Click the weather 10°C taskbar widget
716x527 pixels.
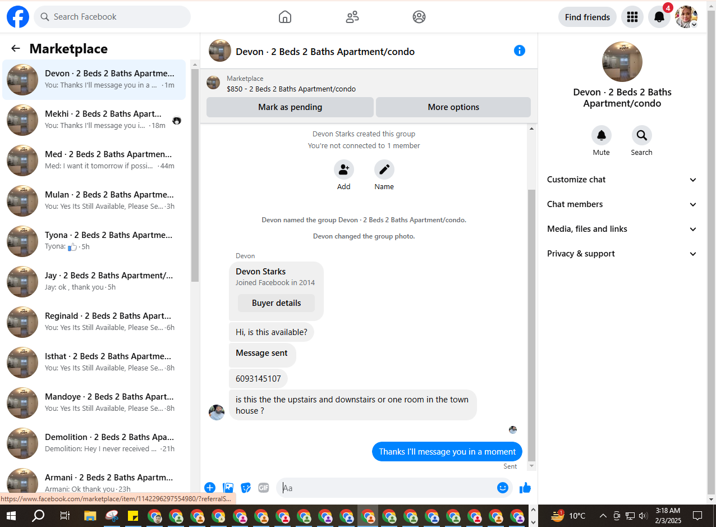click(x=568, y=516)
